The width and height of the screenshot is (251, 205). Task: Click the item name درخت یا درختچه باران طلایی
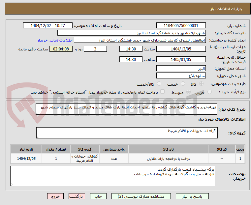[x=168, y=159]
